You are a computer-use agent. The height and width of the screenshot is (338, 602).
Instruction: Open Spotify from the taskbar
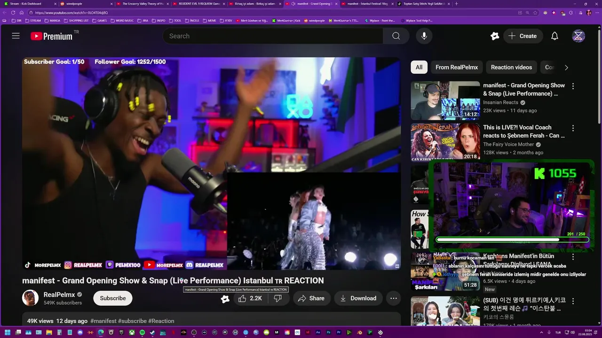[x=142, y=332]
